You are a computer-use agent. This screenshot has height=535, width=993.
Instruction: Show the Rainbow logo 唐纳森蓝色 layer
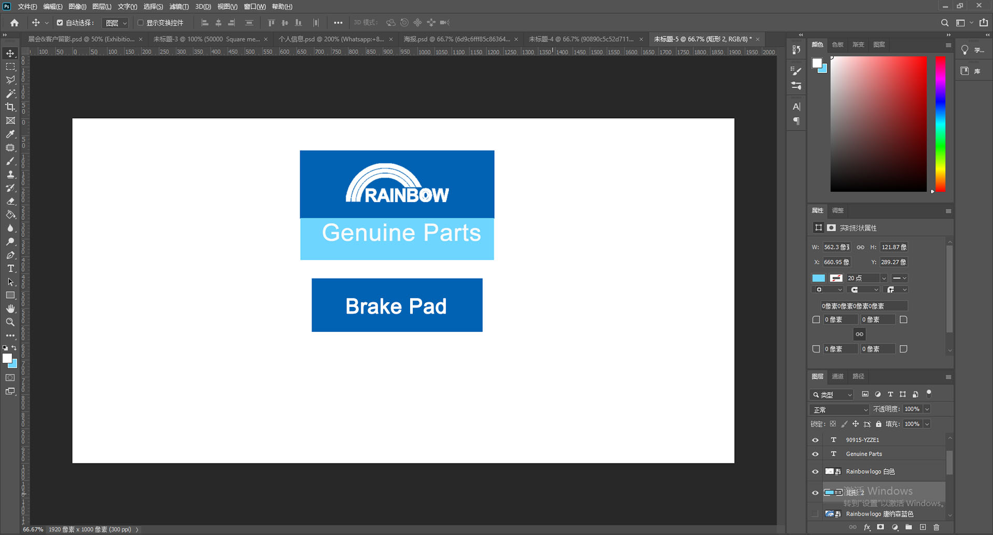tap(815, 514)
